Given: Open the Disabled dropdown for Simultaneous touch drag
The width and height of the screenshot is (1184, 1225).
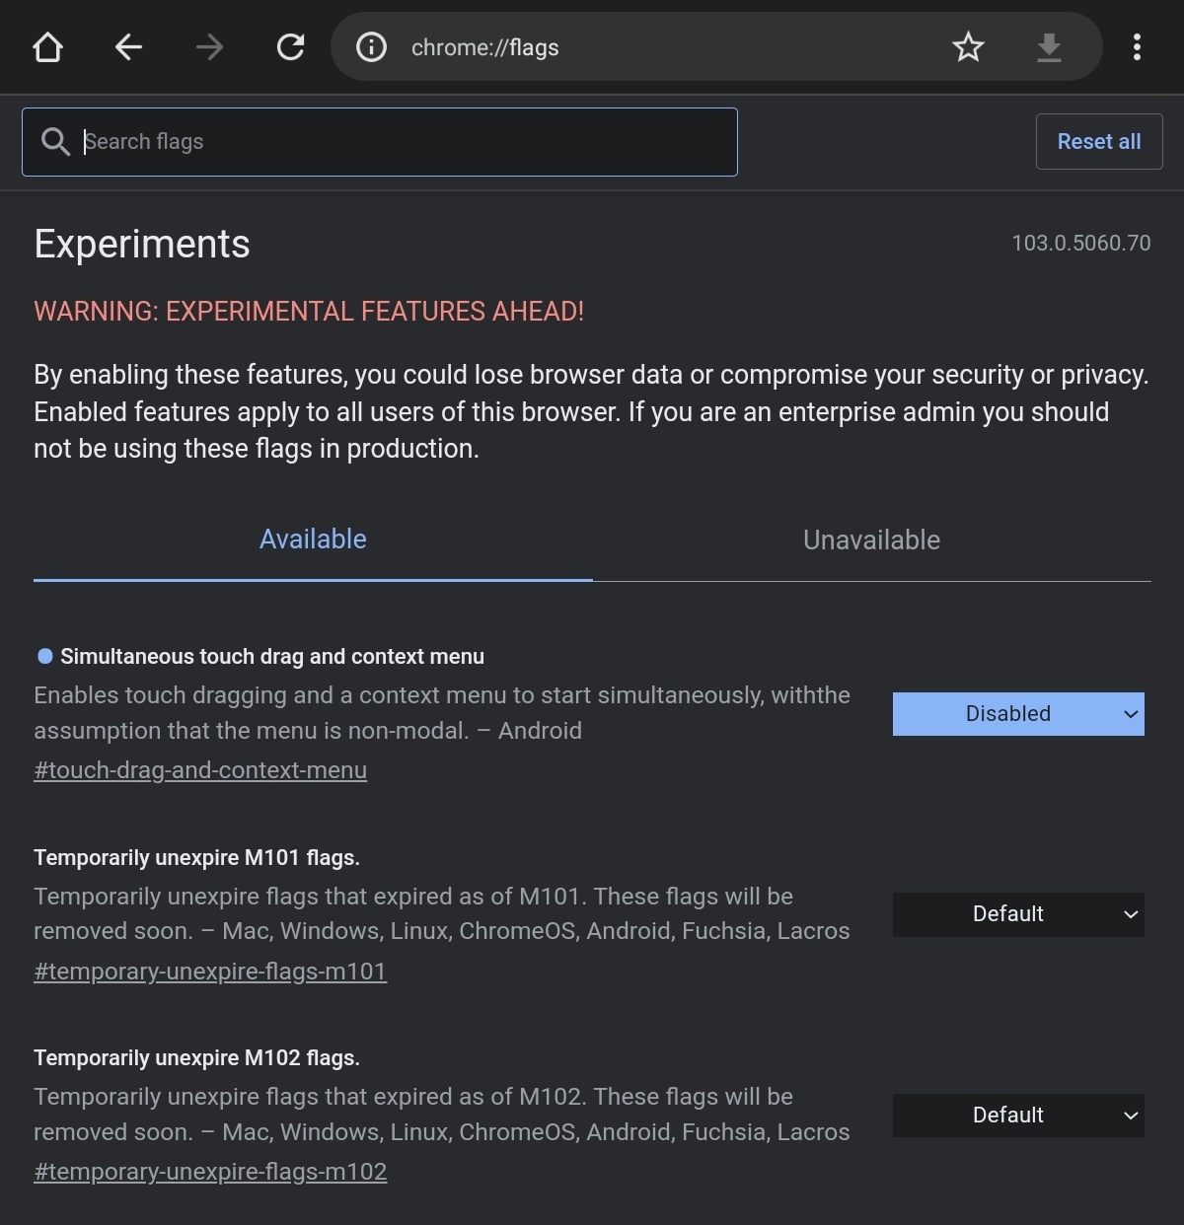Looking at the screenshot, I should coord(1017,714).
